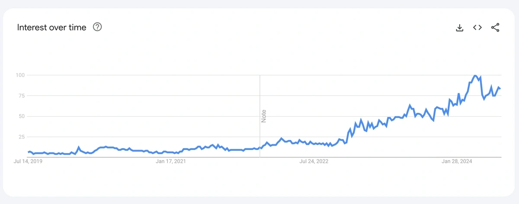Screen dimensions: 519x204
Task: Select the Interest over time heading
Action: pyautogui.click(x=51, y=27)
